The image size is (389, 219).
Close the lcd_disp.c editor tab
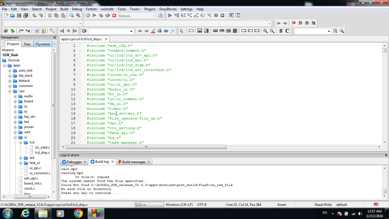[106, 39]
